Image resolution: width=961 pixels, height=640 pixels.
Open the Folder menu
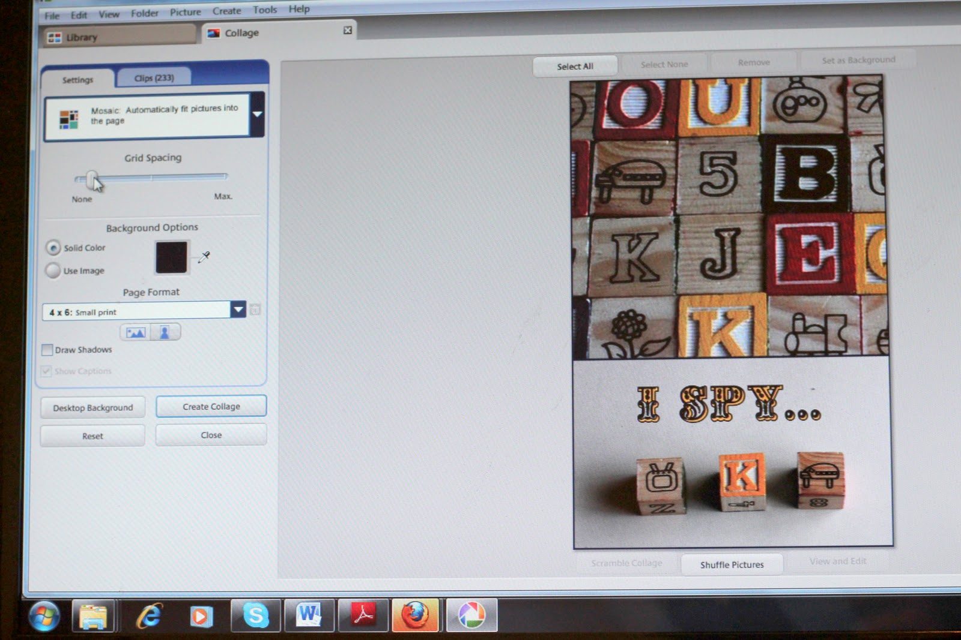145,13
